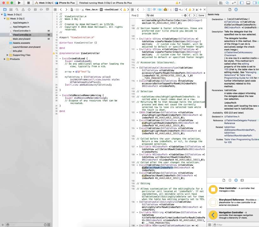Image resolution: width=259 pixels, height=227 pixels.
Task: Toggle source-control status filter in navigator
Action: pos(49,225)
